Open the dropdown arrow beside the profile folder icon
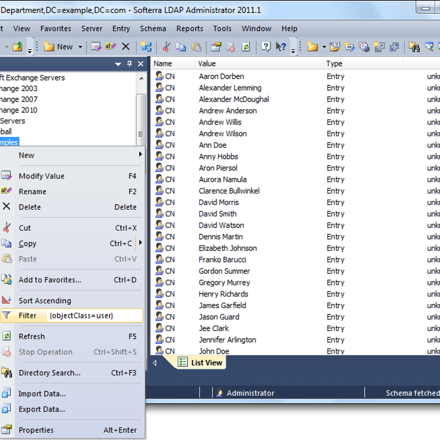The width and height of the screenshot is (440, 440). coord(324,47)
